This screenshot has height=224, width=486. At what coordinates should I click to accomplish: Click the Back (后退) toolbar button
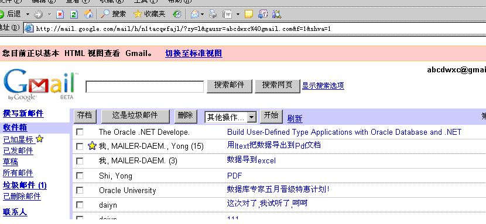(x=11, y=14)
